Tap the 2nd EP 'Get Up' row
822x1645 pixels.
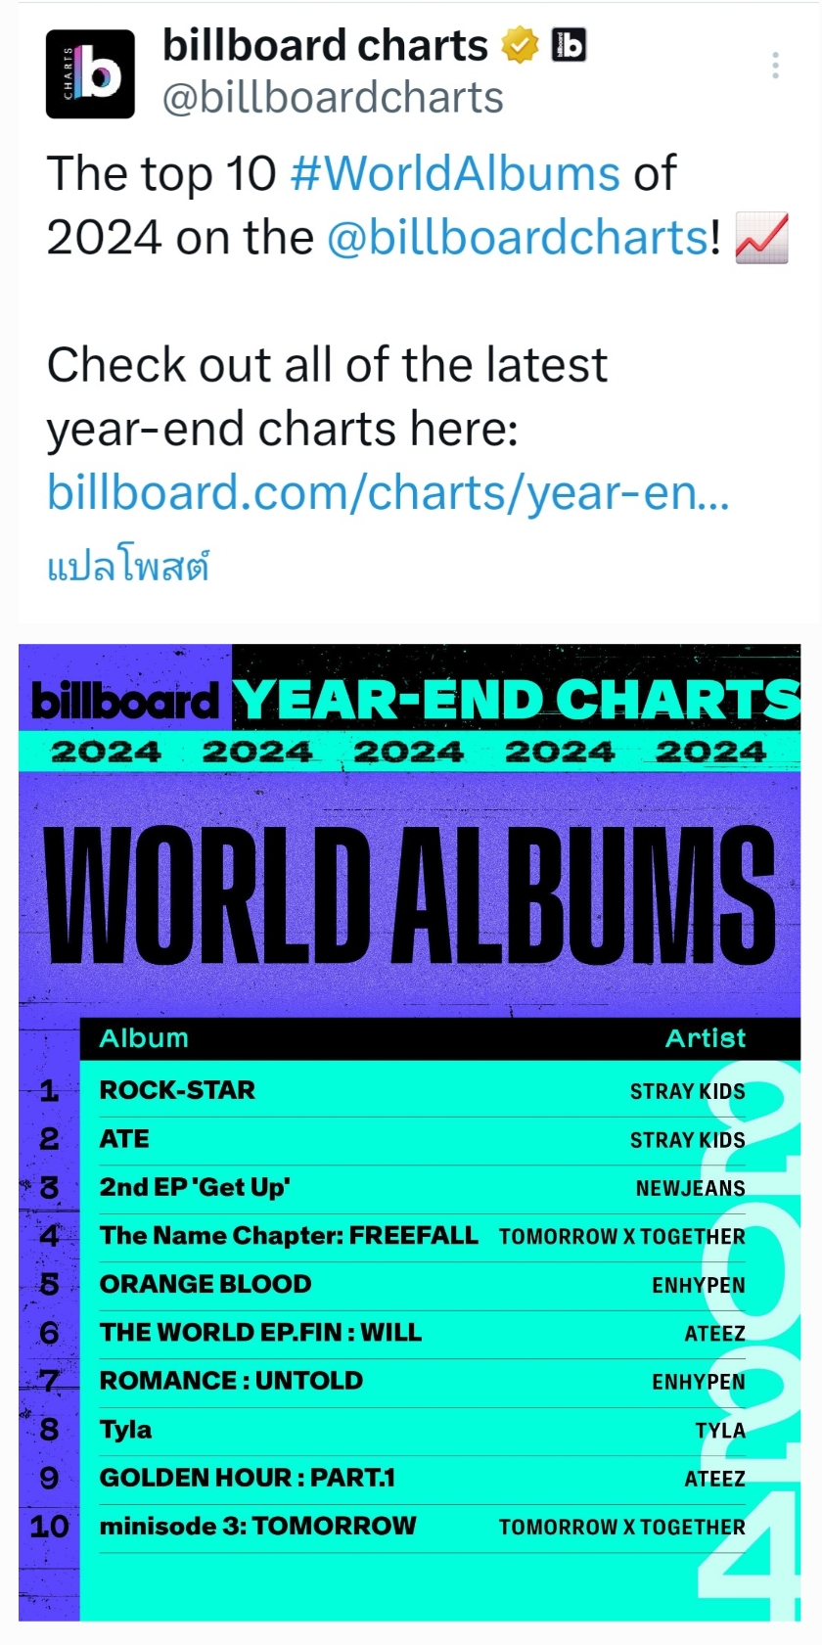click(x=422, y=1188)
